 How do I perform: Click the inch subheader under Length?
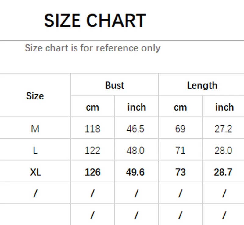224,107
